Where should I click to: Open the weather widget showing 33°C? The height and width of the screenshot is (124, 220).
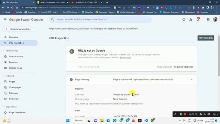tap(7, 121)
